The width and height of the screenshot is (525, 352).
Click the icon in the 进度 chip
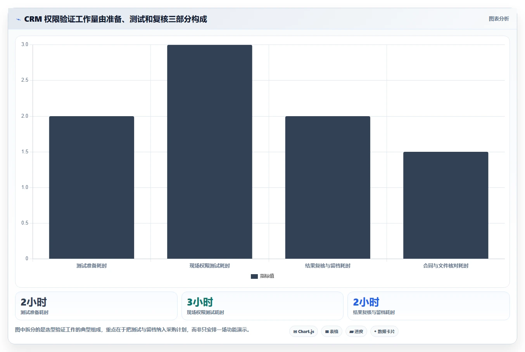(x=352, y=332)
